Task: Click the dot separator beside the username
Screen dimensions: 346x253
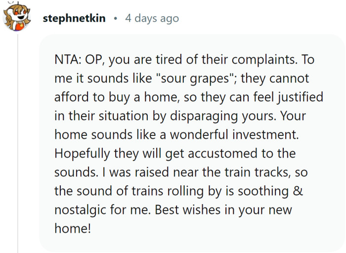Action: point(115,19)
